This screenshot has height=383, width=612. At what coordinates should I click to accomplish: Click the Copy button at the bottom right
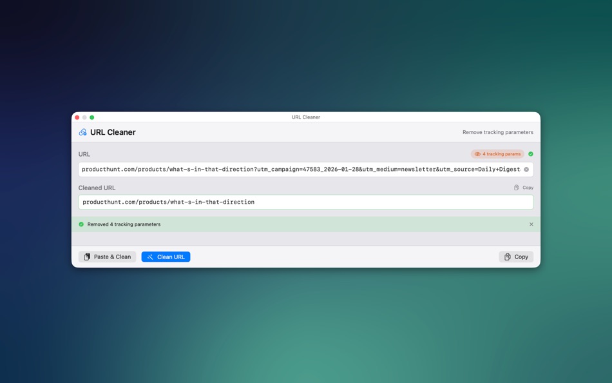pos(516,257)
